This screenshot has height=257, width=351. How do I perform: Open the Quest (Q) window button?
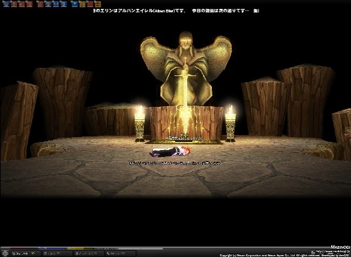point(120,254)
